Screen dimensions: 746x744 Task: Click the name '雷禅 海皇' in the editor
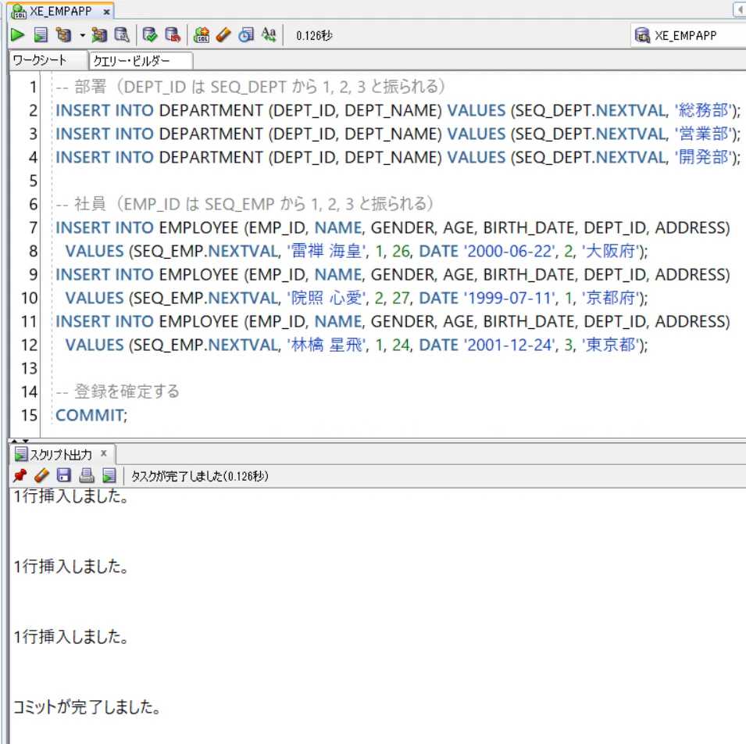coord(327,251)
